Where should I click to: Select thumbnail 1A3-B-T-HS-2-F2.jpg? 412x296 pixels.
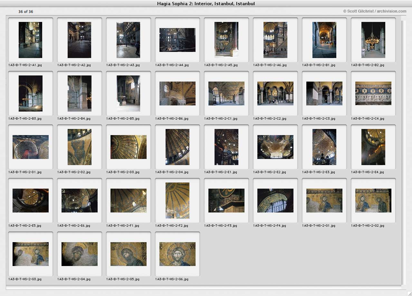(177, 201)
